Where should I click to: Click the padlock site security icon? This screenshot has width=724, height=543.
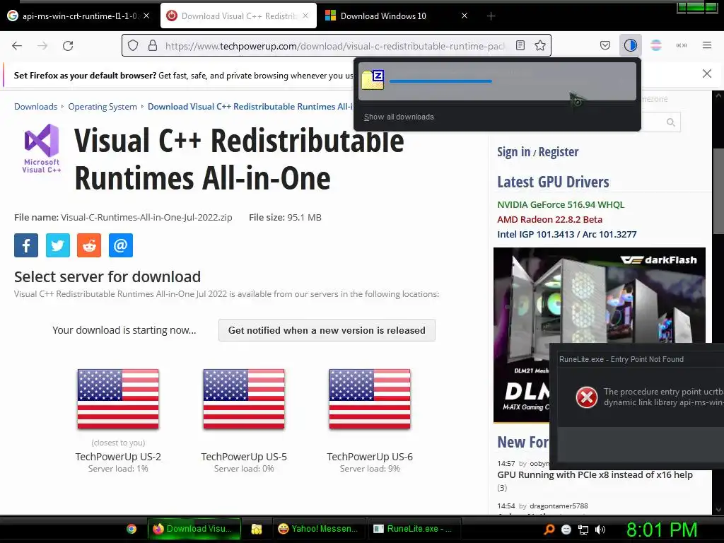(x=153, y=46)
